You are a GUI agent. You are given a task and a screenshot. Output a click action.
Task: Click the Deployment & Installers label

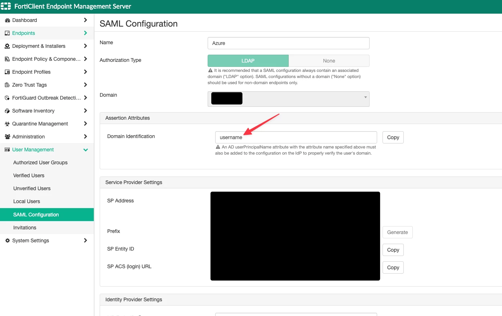click(x=39, y=46)
